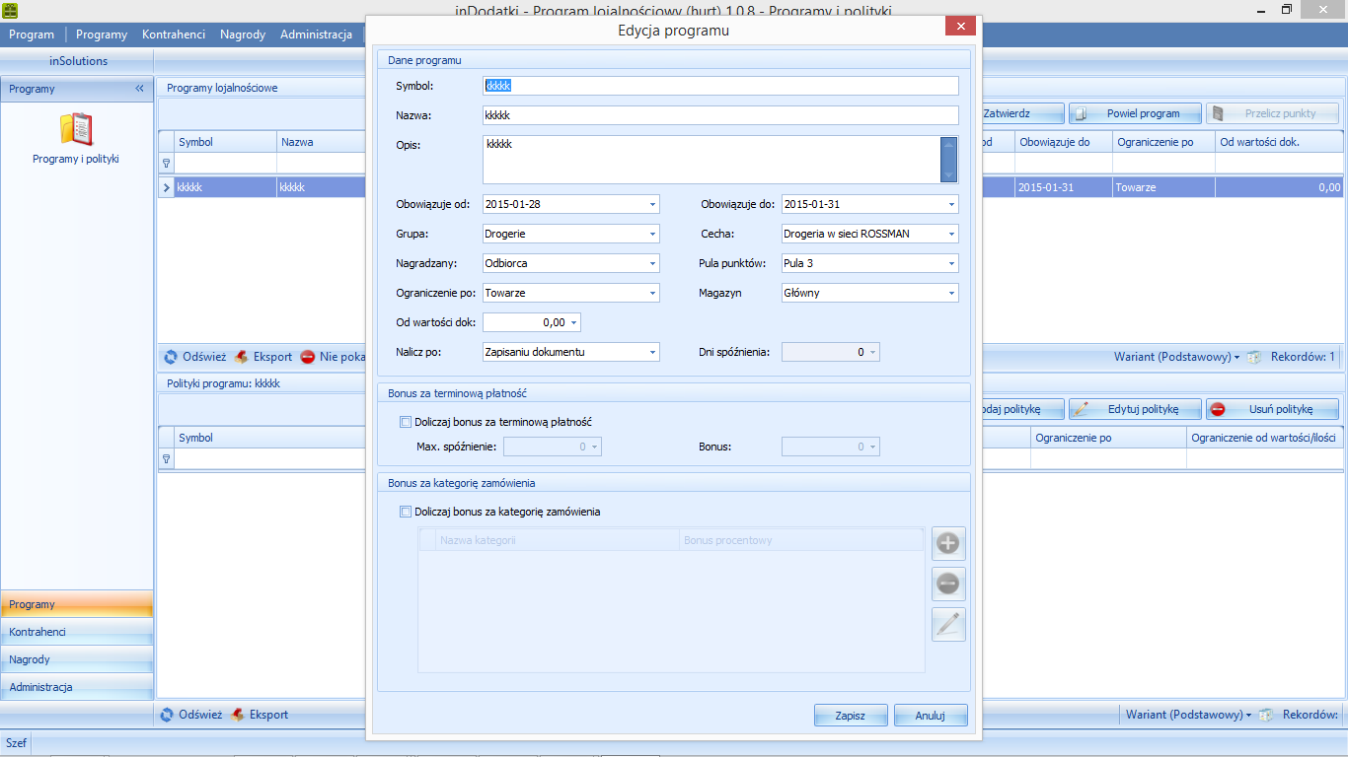Click the add category plus icon
The width and height of the screenshot is (1348, 757).
948,543
